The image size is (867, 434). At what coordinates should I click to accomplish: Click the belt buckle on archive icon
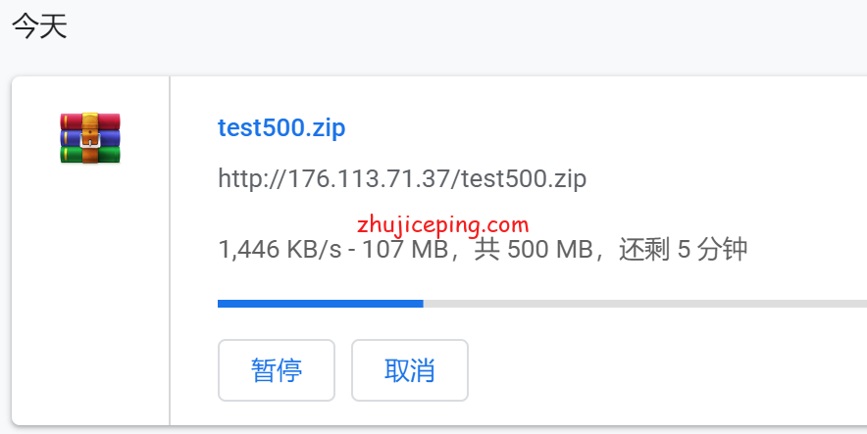pos(90,140)
